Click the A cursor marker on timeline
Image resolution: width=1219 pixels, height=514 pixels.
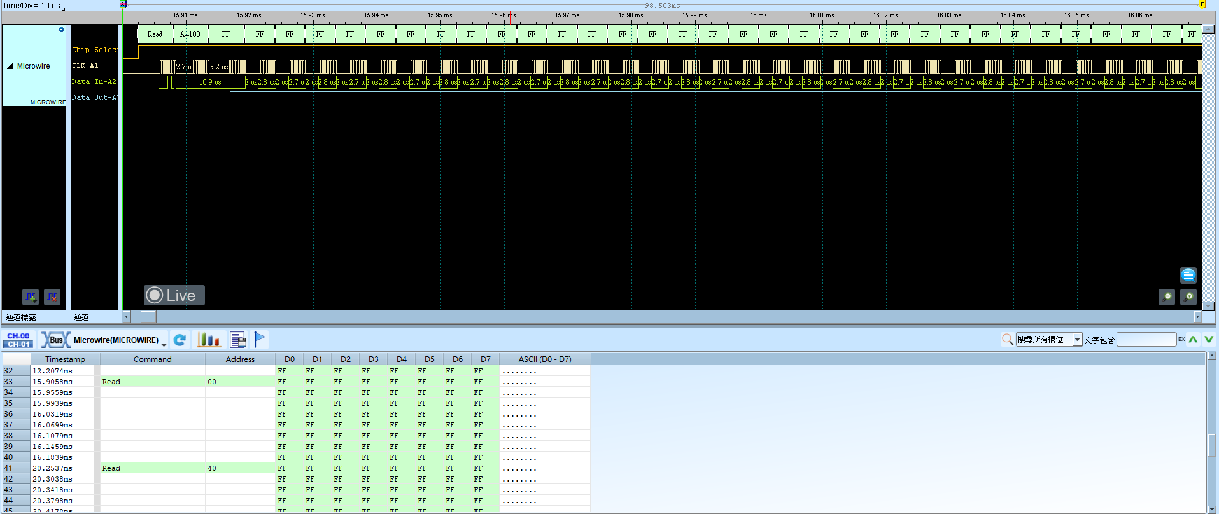(x=123, y=4)
